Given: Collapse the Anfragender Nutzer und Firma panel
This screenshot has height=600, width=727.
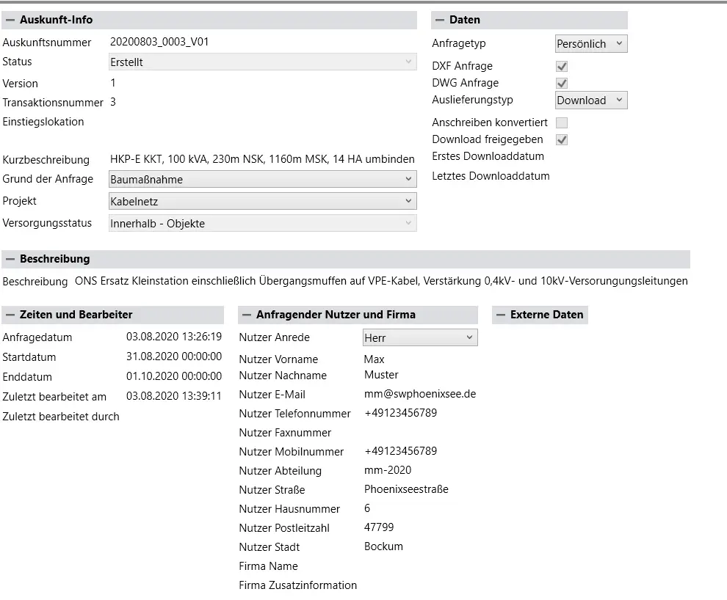Looking at the screenshot, I should click(x=245, y=315).
